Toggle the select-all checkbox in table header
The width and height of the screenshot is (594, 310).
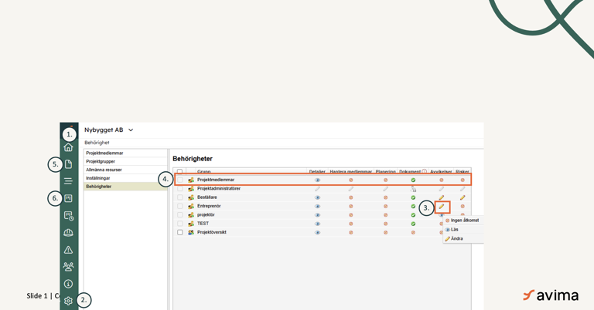tap(180, 172)
